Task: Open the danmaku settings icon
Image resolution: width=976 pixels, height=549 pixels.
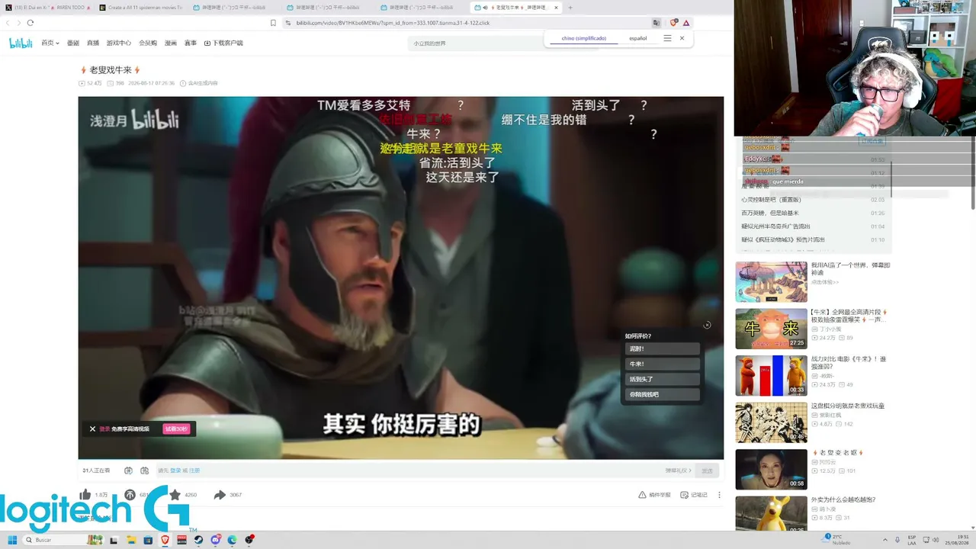Action: pos(144,470)
